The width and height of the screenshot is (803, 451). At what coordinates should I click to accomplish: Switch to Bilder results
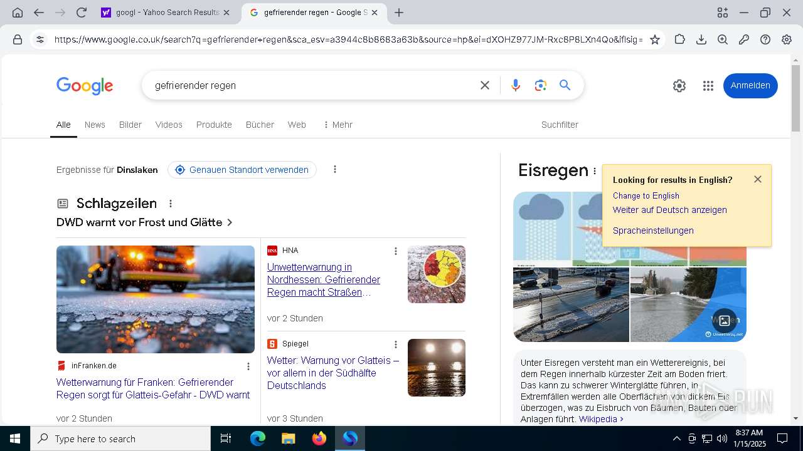[130, 125]
